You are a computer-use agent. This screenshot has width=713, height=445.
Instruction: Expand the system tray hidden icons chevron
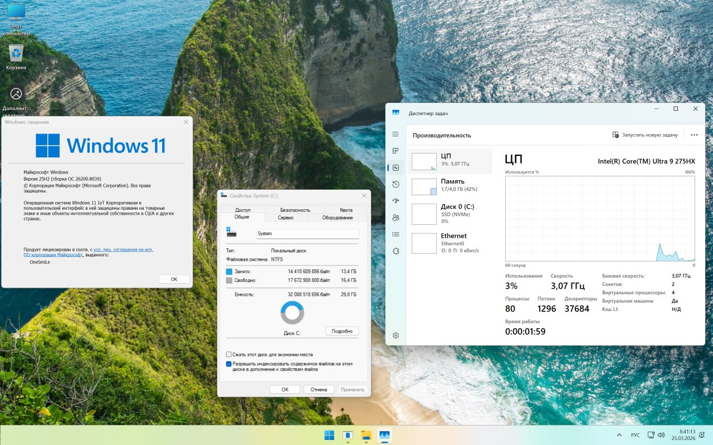619,434
